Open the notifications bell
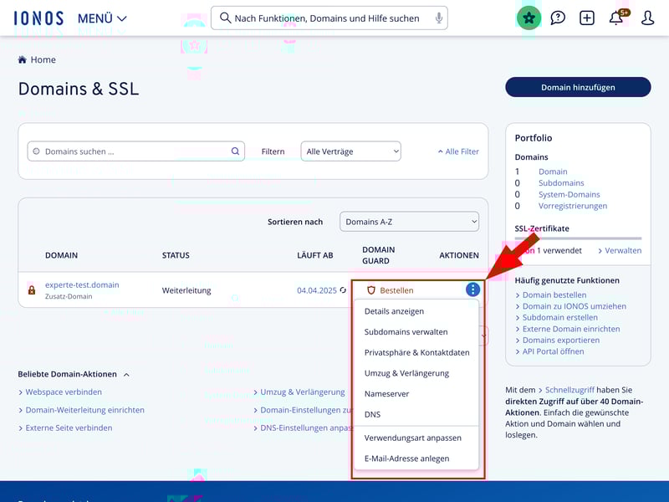The height and width of the screenshot is (502, 669). click(x=617, y=18)
